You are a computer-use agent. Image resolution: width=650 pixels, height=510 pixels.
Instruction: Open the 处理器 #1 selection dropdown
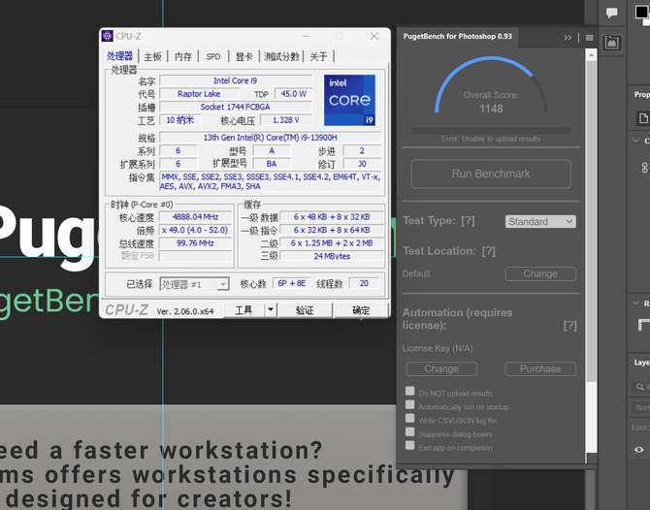pyautogui.click(x=194, y=284)
